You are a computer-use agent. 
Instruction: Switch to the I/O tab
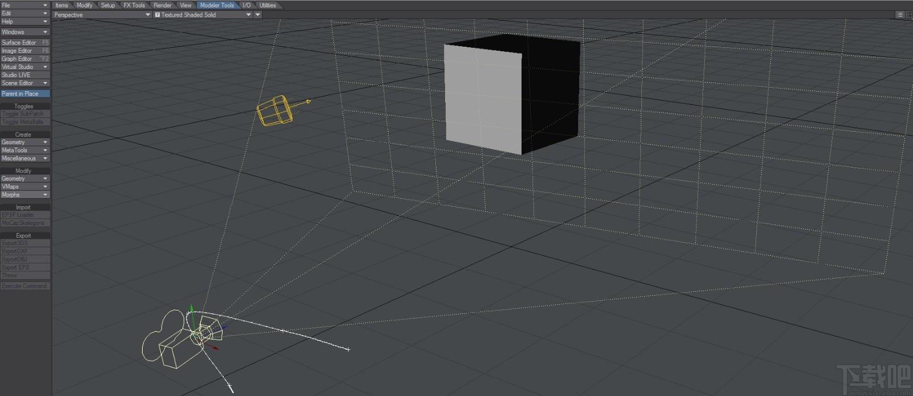pyautogui.click(x=247, y=5)
